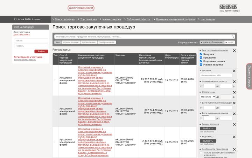The height and width of the screenshot is (158, 252).
Task: Open auction link for Симферополь 2 этап
Action: pyautogui.click(x=95, y=142)
